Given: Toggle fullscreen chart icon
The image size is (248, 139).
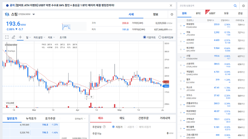Looking at the screenshot, I should (x=7, y=37).
